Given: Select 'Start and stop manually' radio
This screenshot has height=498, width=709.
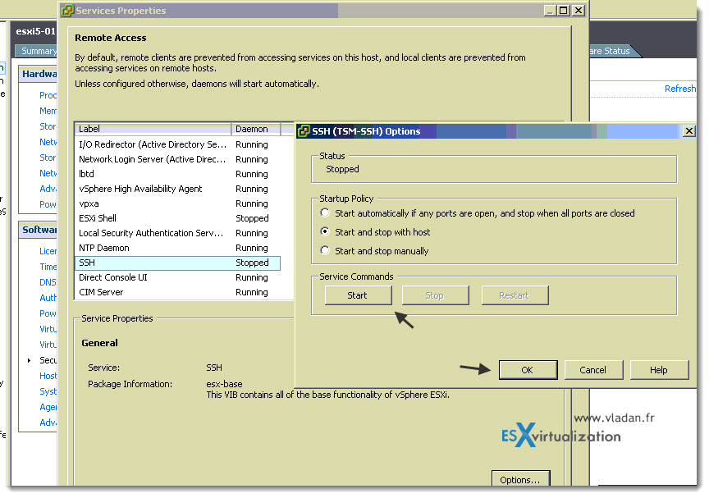Looking at the screenshot, I should point(325,250).
